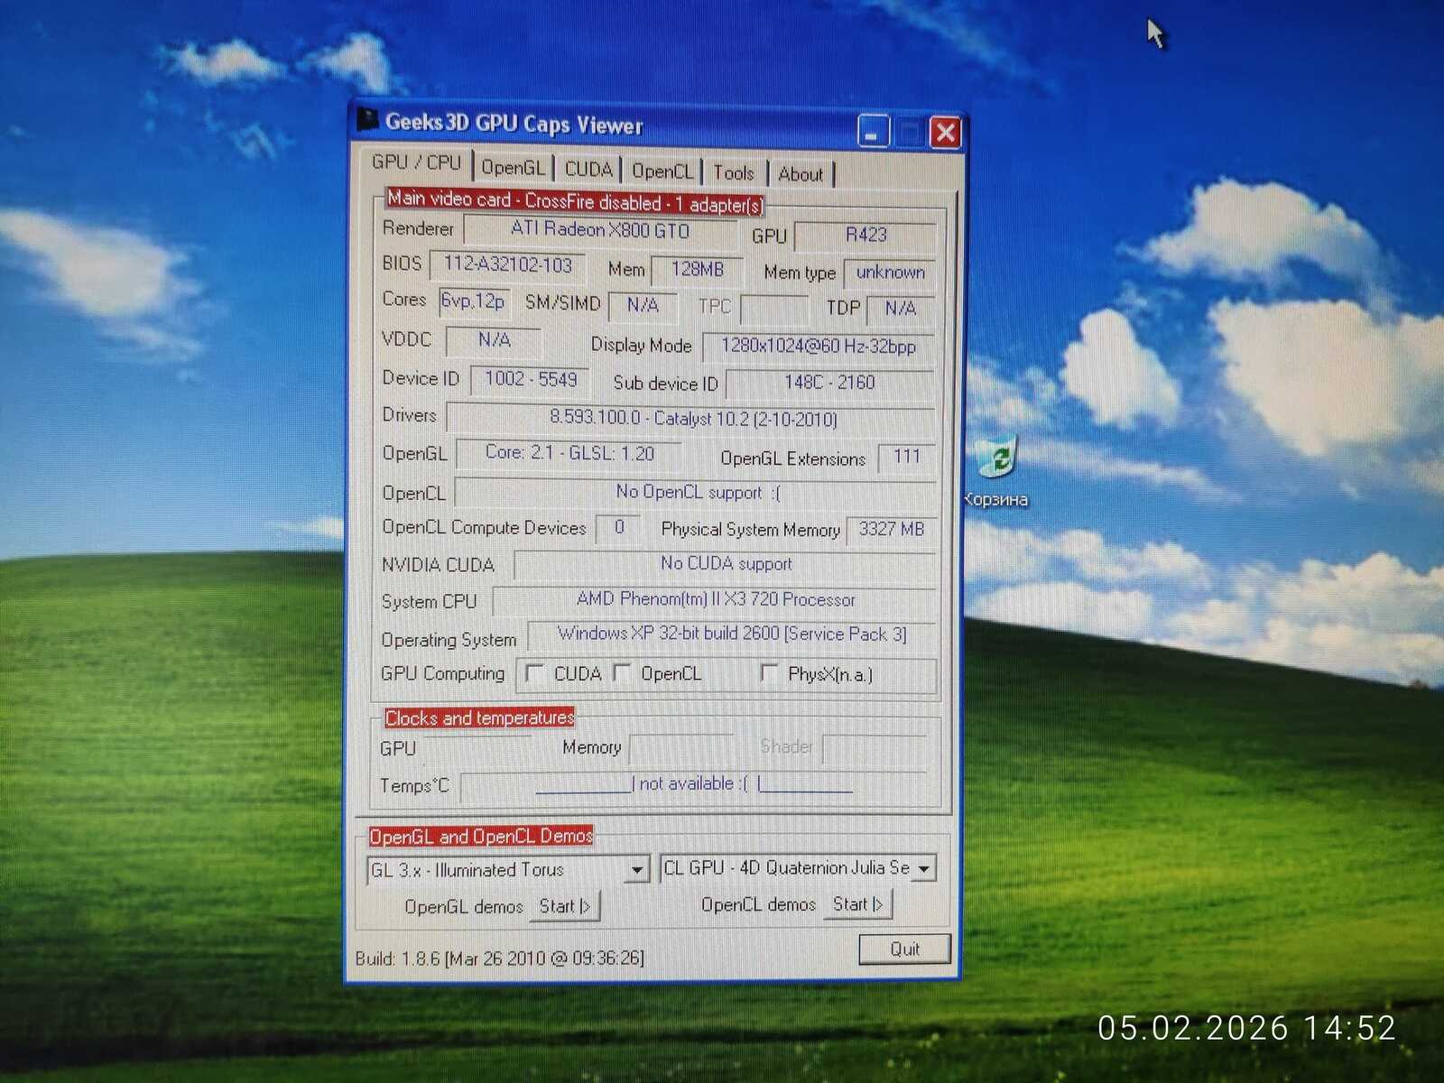
Task: Click the OpenGL and OpenCL Demos header text
Action: coord(481,837)
